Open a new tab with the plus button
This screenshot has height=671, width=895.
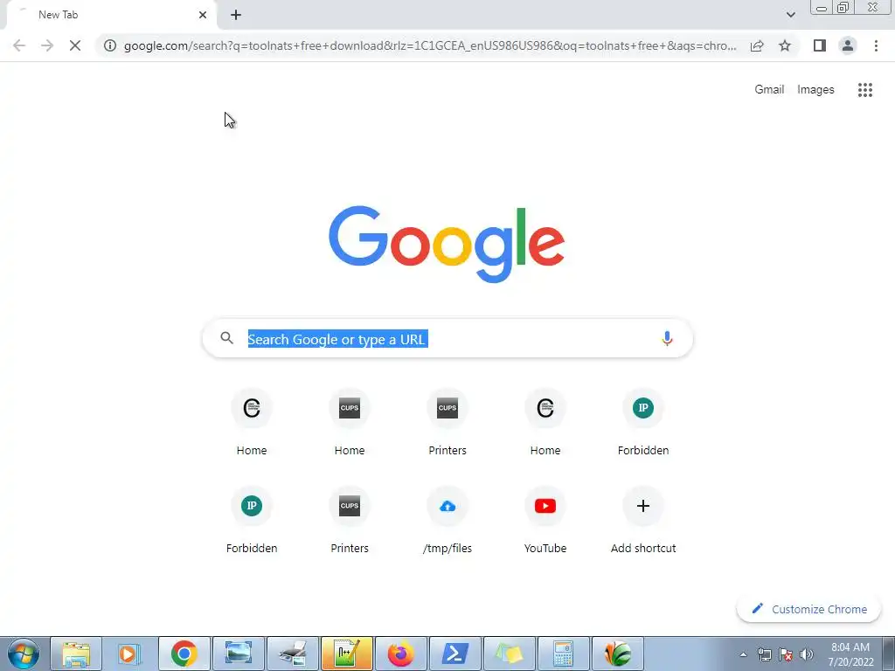236,15
